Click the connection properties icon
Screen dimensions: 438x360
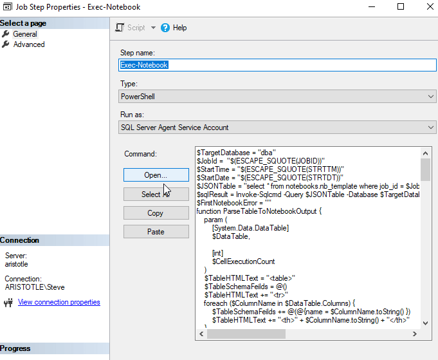pos(9,303)
